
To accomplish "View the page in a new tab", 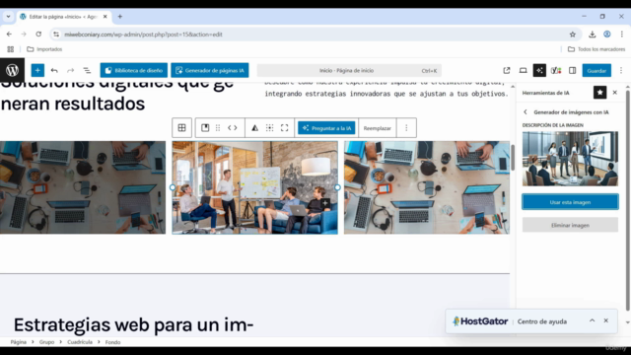I will click(507, 70).
